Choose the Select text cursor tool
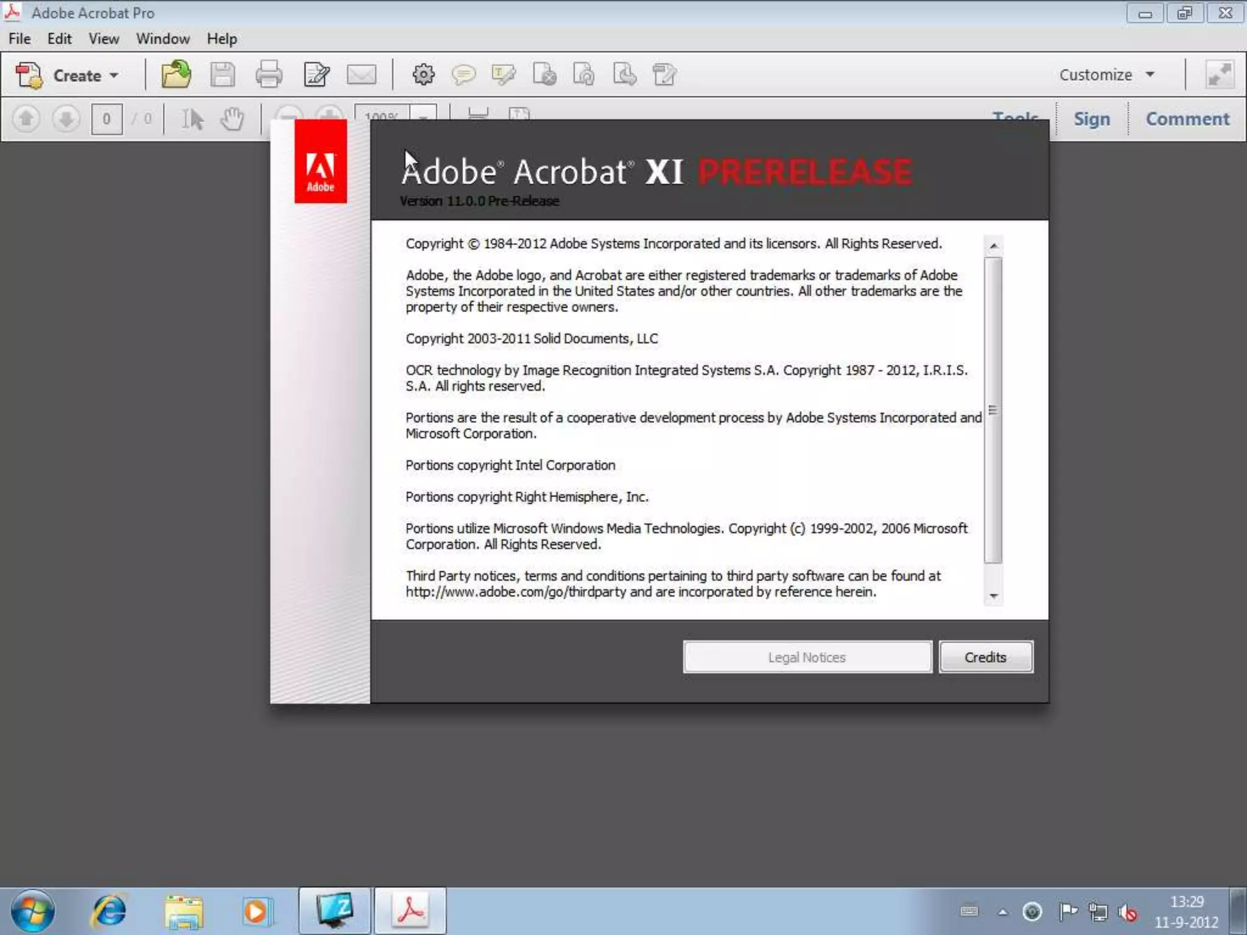 (x=193, y=119)
